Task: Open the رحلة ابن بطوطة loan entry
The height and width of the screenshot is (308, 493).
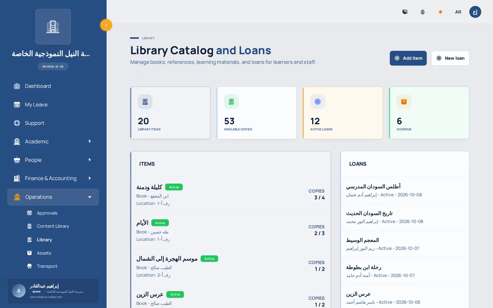Action: pyautogui.click(x=405, y=271)
